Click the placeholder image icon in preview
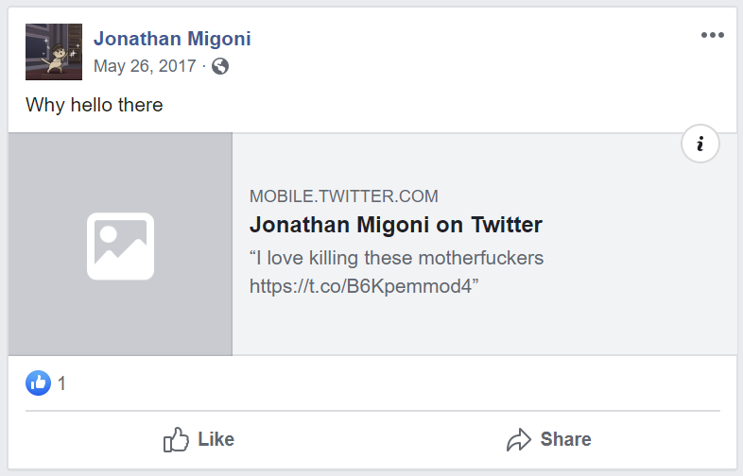This screenshot has width=743, height=476. click(120, 246)
